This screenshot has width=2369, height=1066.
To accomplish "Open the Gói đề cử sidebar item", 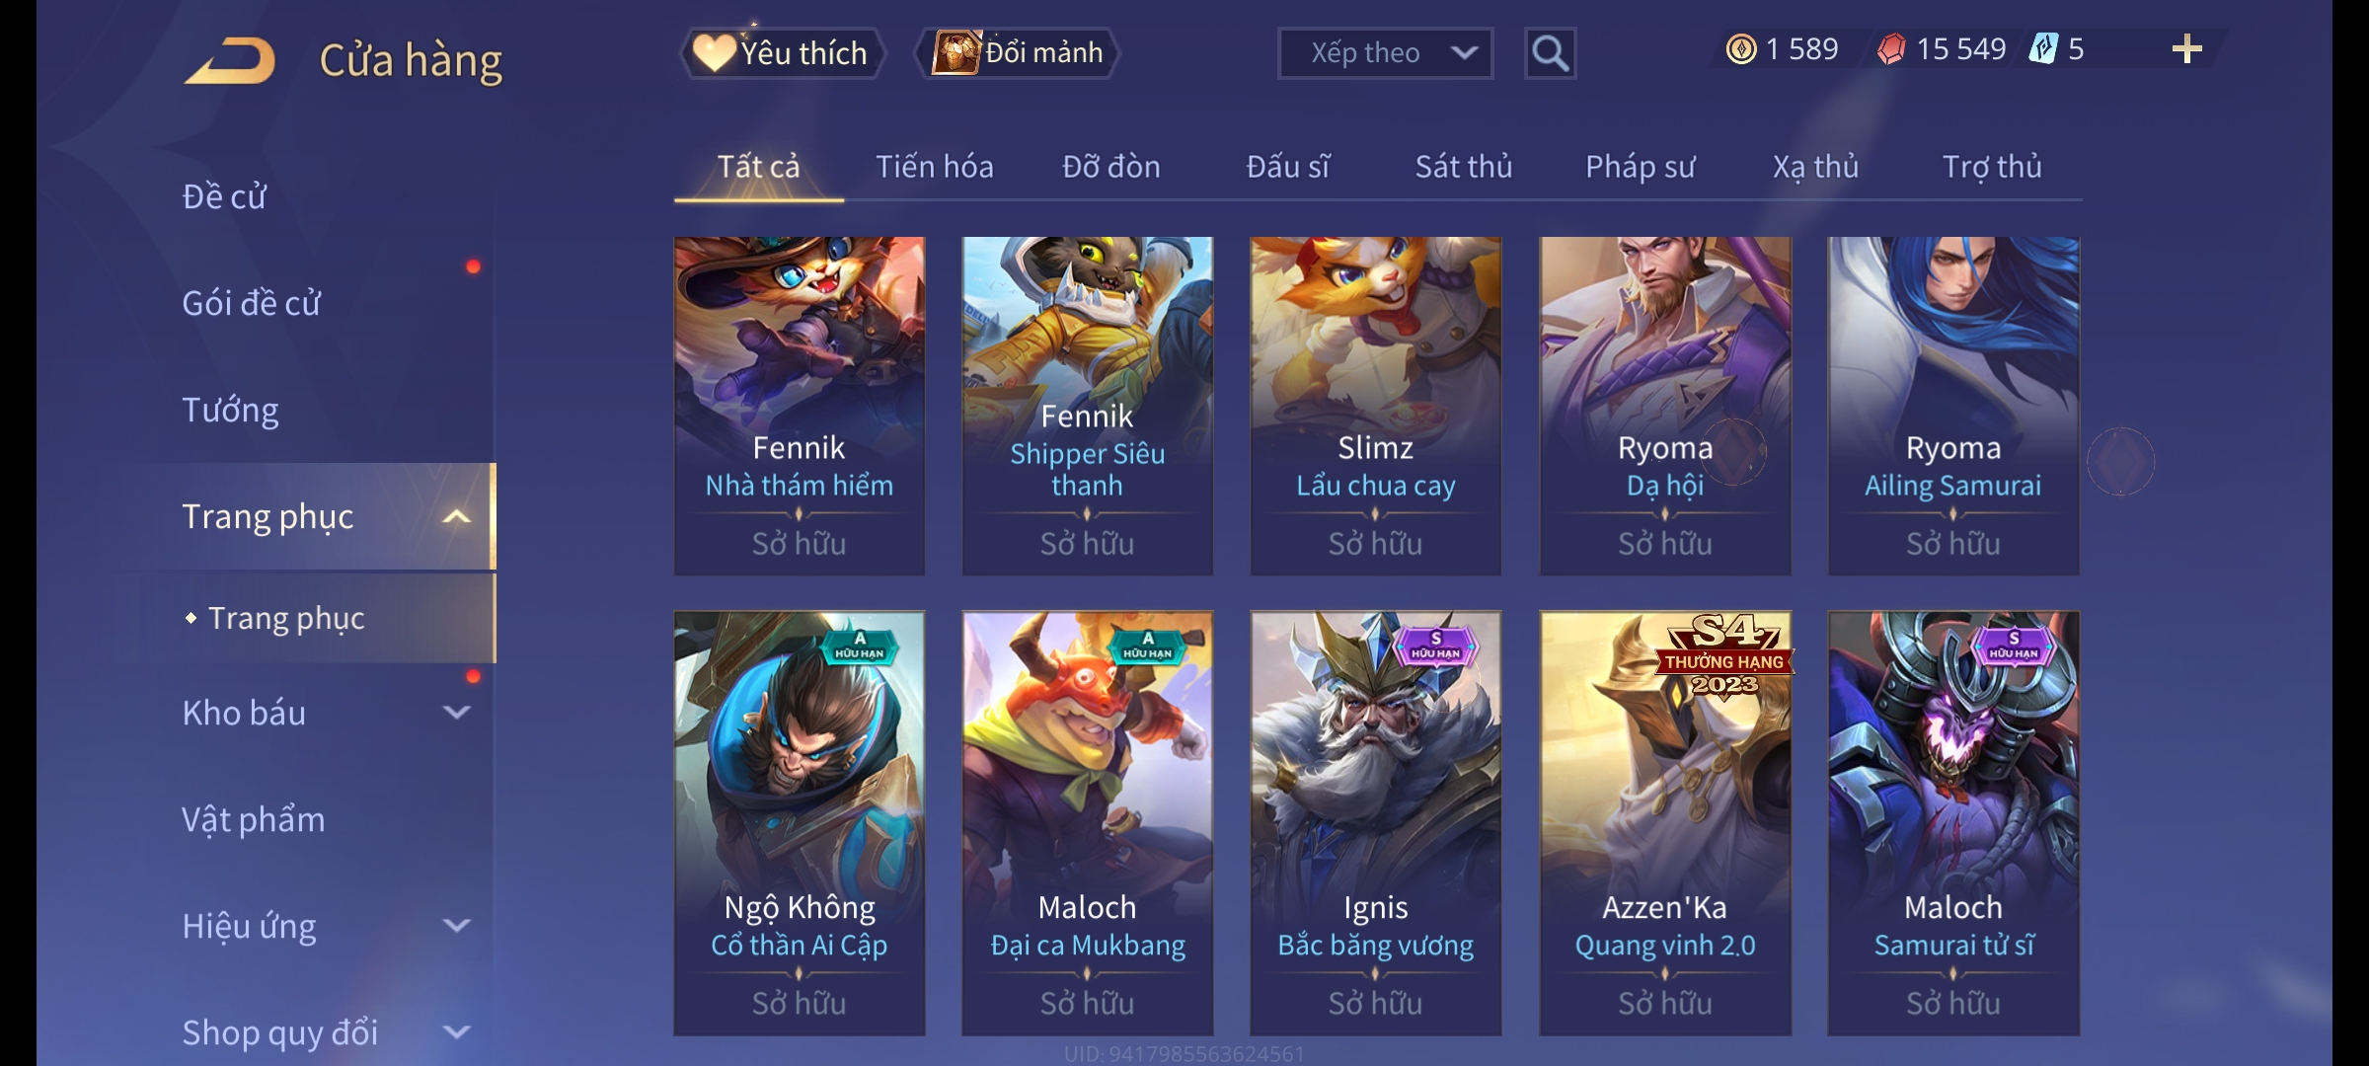I will pos(251,303).
